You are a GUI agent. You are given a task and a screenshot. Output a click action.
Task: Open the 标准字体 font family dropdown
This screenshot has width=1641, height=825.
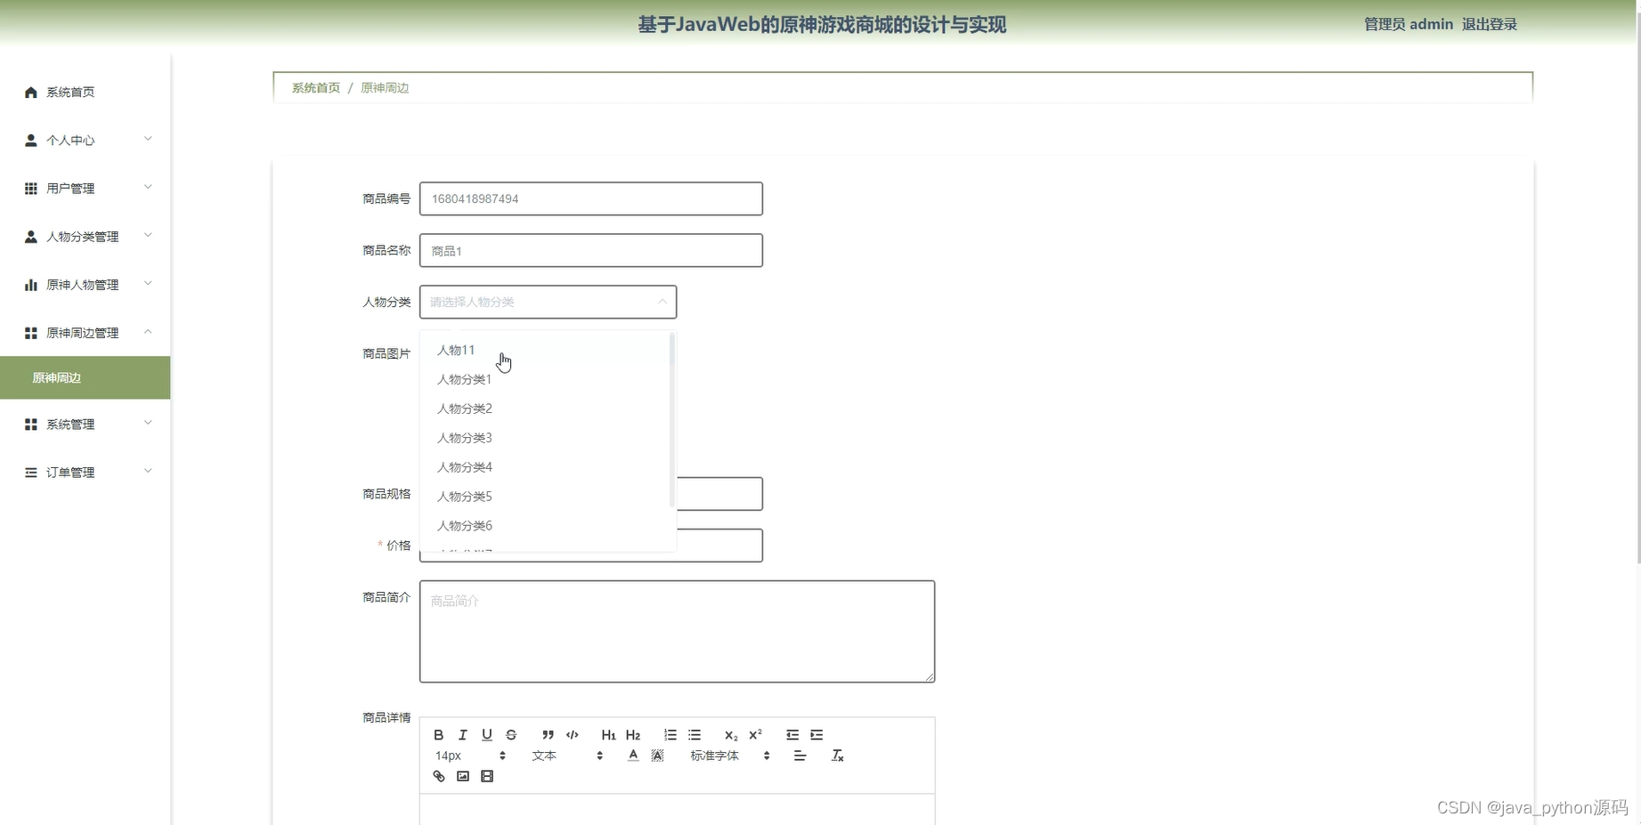point(729,756)
